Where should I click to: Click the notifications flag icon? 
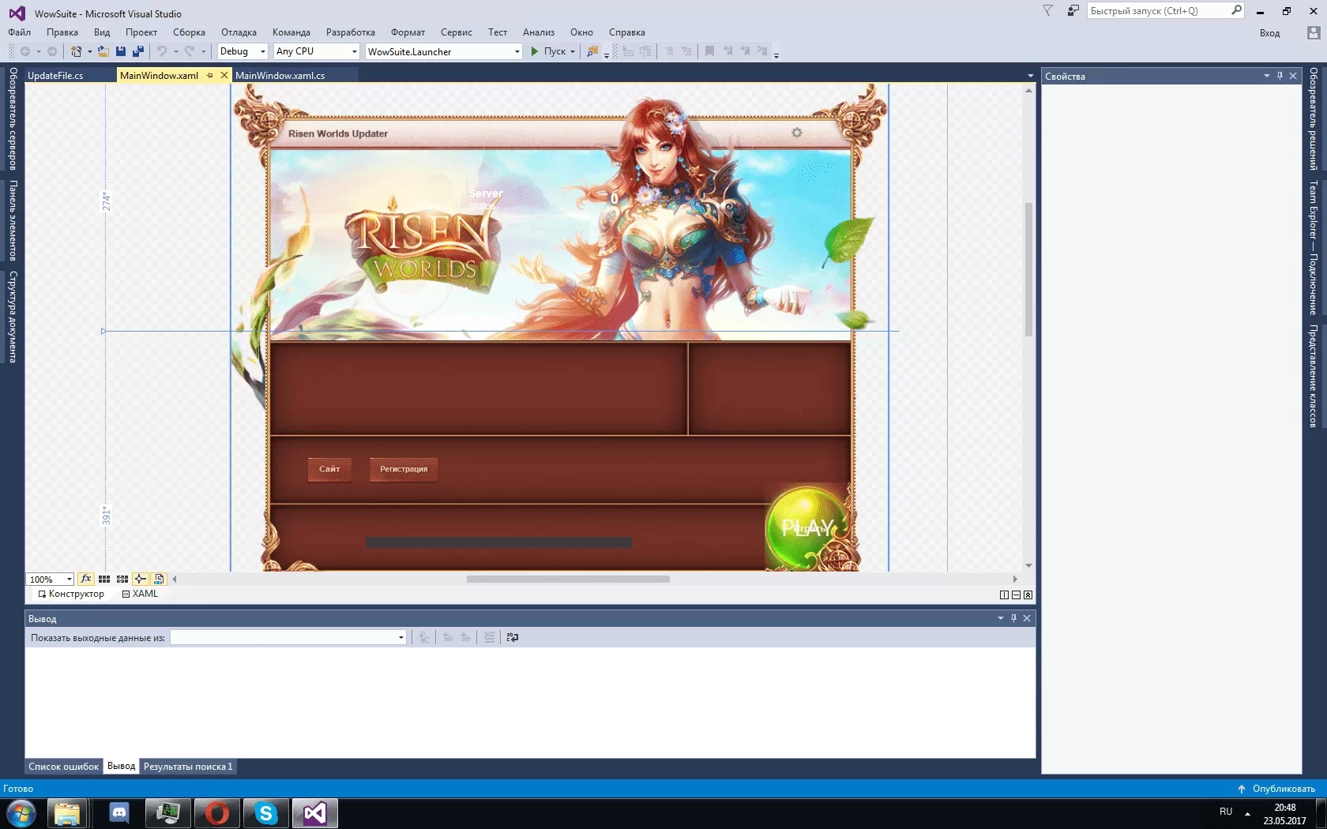click(1048, 11)
